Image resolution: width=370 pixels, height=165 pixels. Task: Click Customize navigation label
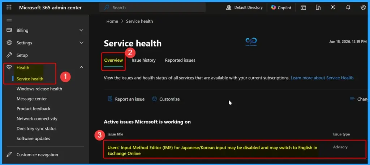click(37, 155)
